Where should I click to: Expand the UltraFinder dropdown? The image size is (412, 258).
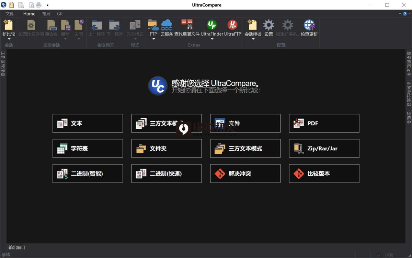(x=212, y=39)
